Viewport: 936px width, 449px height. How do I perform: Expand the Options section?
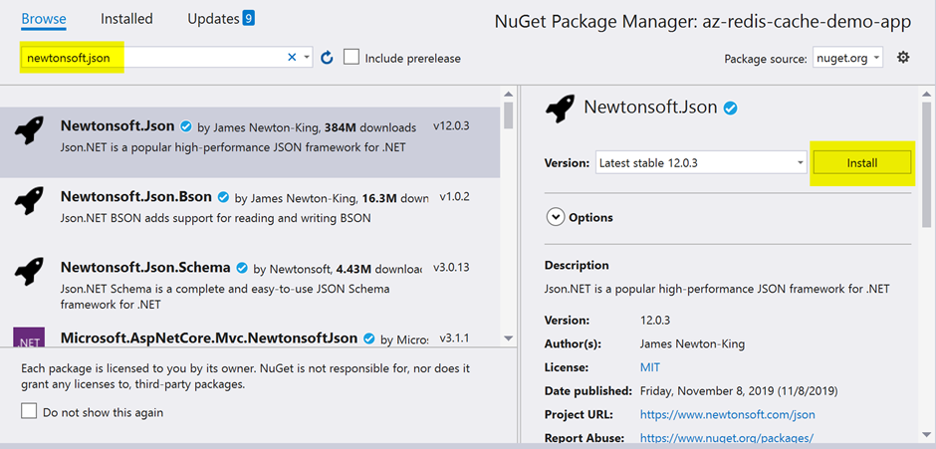click(x=556, y=217)
